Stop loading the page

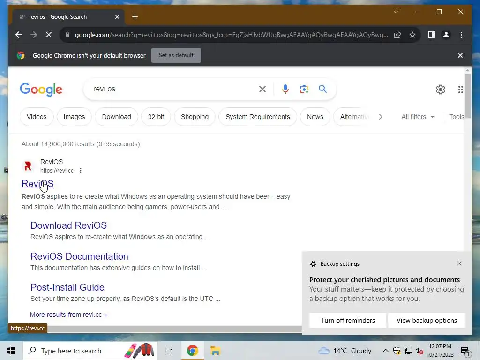[49, 35]
